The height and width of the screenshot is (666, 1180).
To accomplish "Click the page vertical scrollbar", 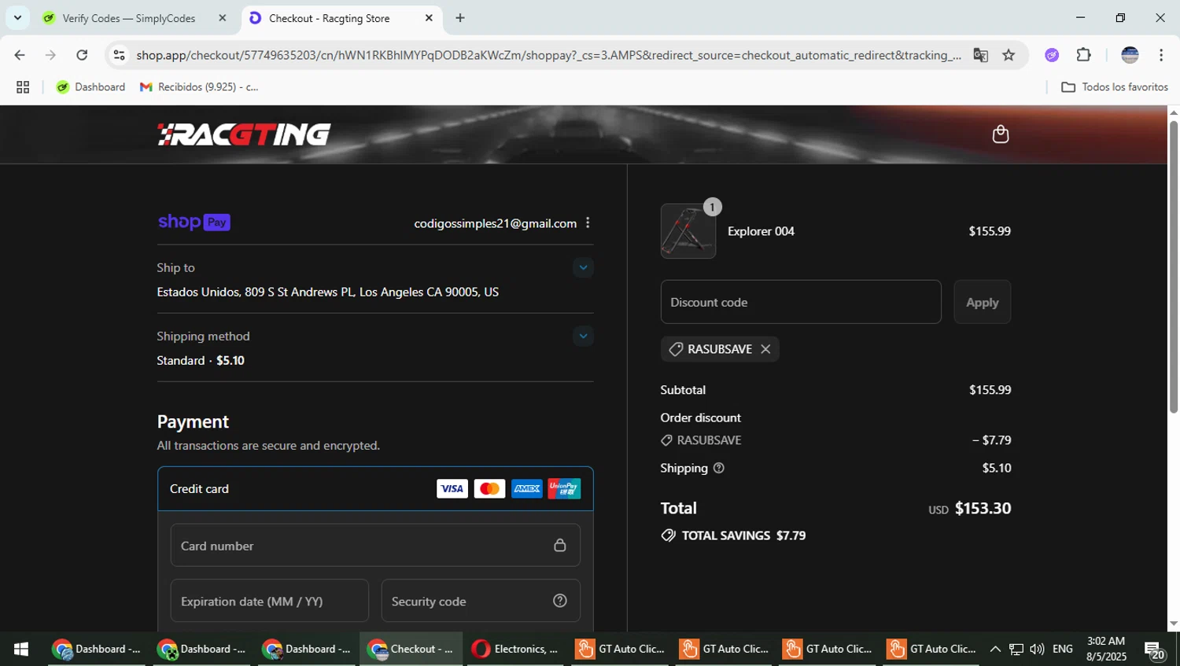I will (1174, 267).
